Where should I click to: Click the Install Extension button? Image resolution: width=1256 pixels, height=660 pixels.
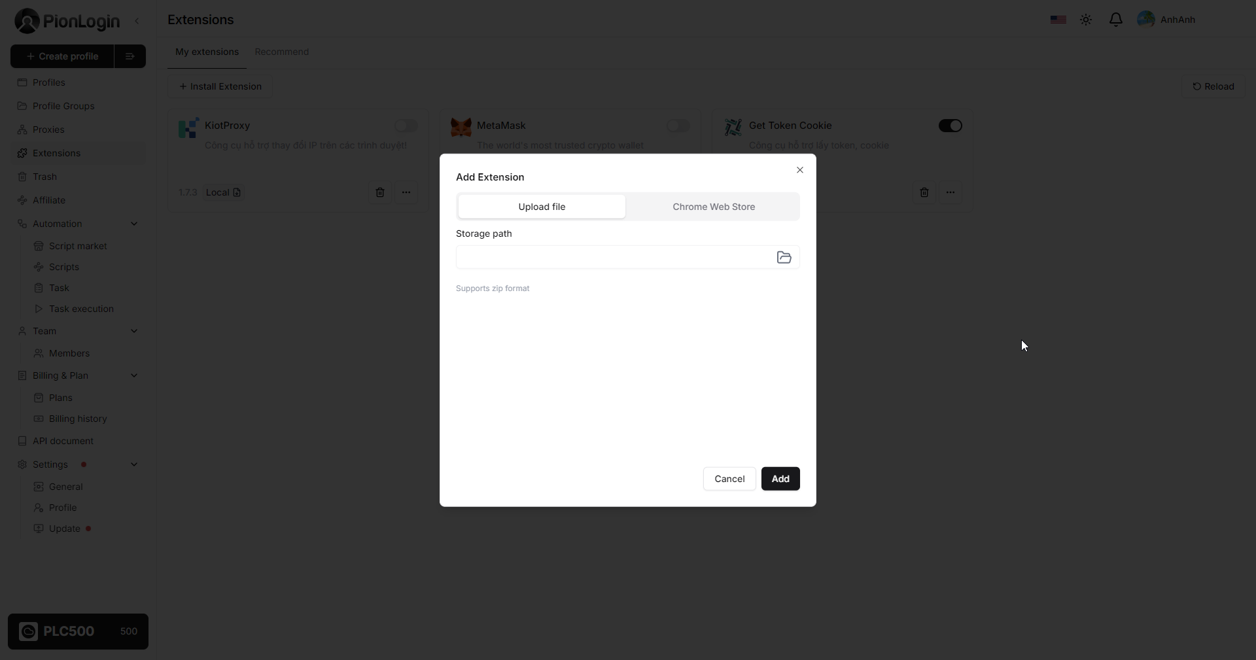tap(220, 86)
